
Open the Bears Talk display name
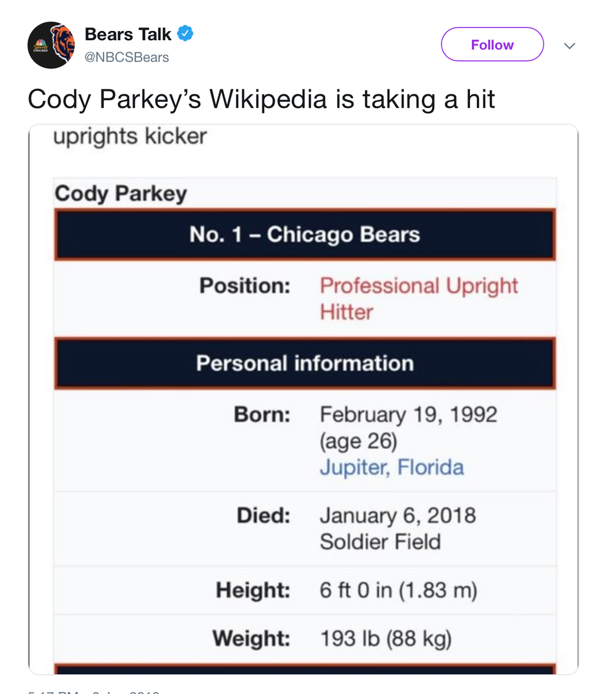click(128, 34)
